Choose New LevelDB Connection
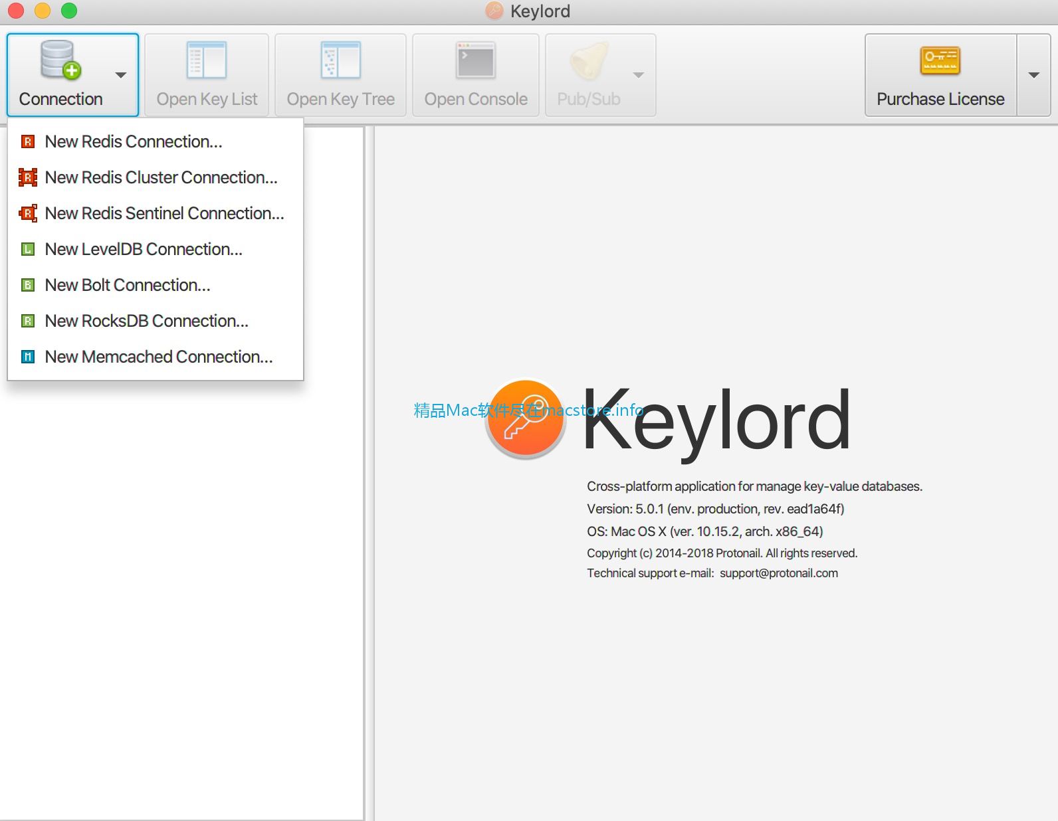This screenshot has width=1058, height=821. (x=156, y=249)
